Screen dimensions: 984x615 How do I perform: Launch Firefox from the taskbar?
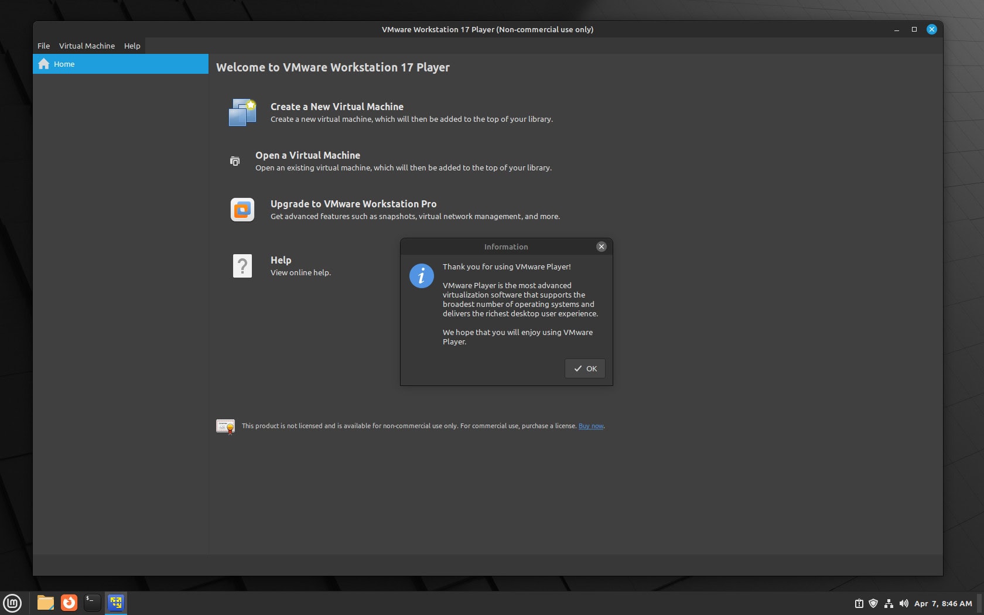pos(69,603)
